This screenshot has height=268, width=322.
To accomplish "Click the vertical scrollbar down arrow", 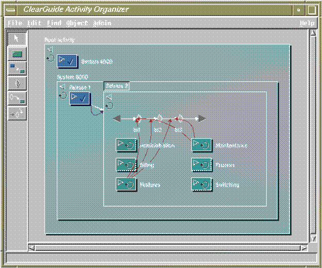I will (x=313, y=239).
